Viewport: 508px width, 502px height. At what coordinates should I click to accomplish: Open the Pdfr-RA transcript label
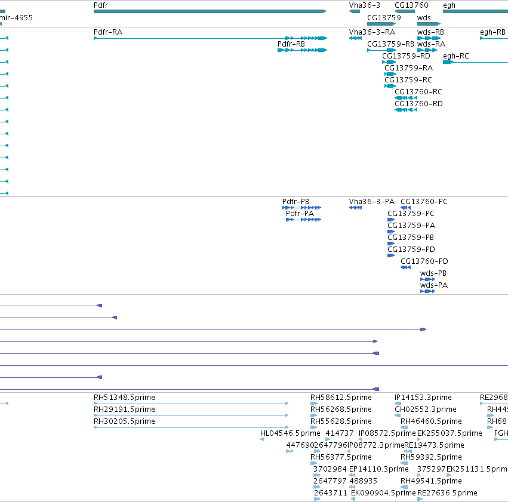pyautogui.click(x=108, y=32)
